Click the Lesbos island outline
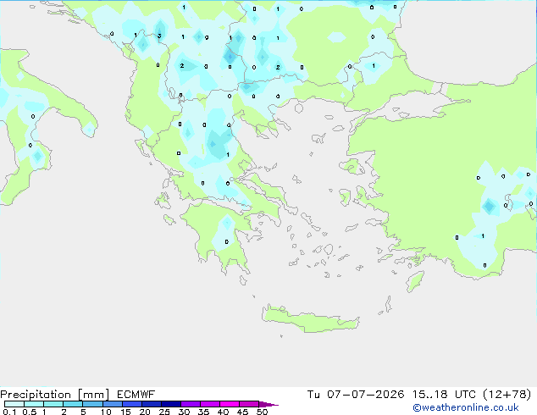The image size is (537, 415). 351,167
